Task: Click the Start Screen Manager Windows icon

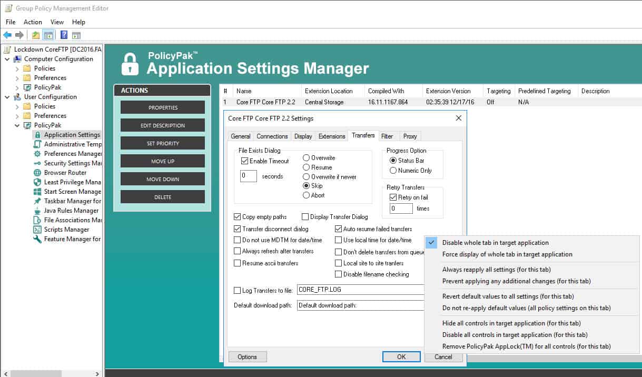Action: coord(37,192)
